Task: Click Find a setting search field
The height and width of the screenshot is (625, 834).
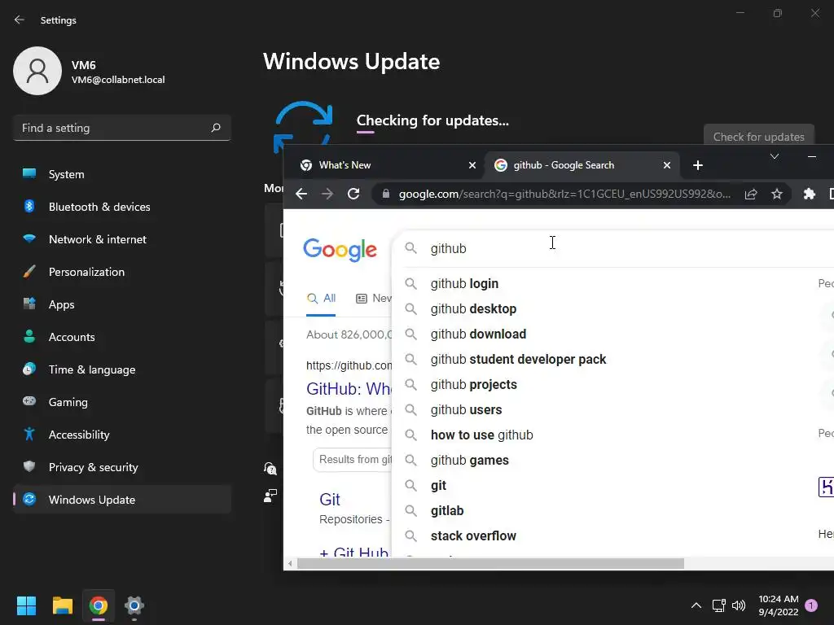Action: (122, 128)
